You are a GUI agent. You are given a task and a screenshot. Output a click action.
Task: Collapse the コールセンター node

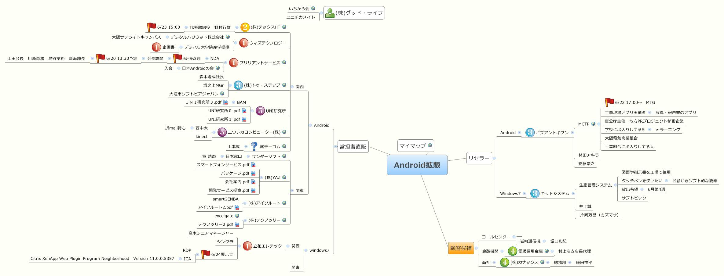point(514,237)
